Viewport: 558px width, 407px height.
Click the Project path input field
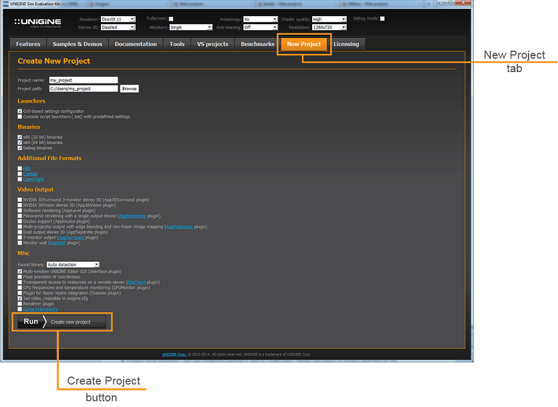click(84, 89)
